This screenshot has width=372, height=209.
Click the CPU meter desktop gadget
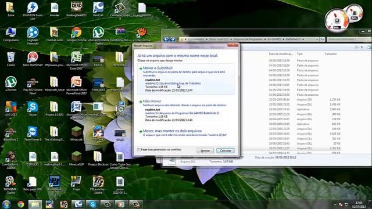337,20
